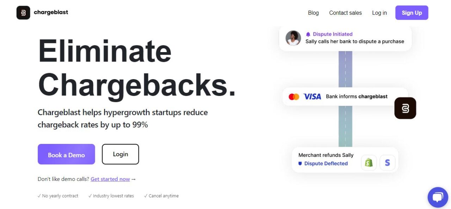Click the Shopify bag icon

(x=369, y=163)
